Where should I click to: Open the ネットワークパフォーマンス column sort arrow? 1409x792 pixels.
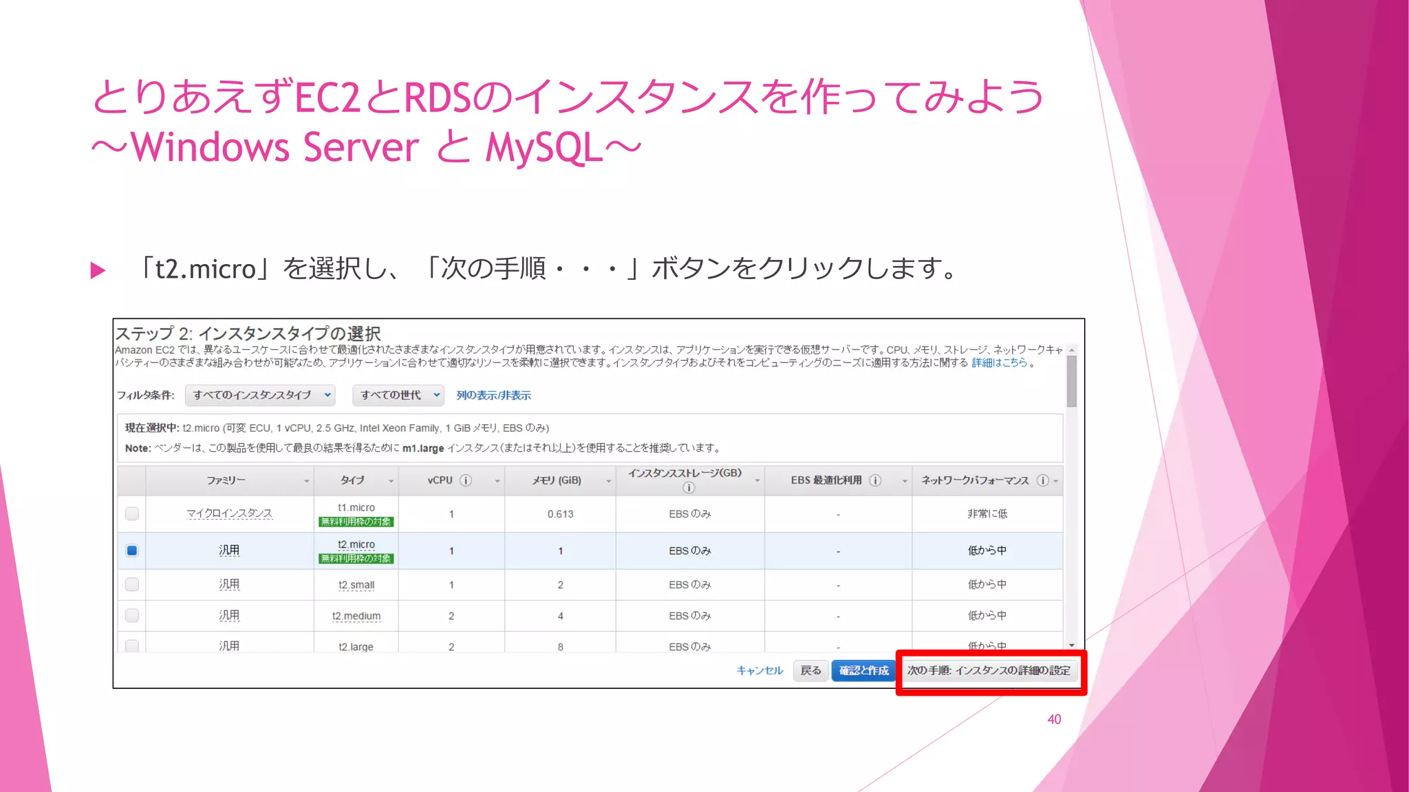click(x=1056, y=481)
